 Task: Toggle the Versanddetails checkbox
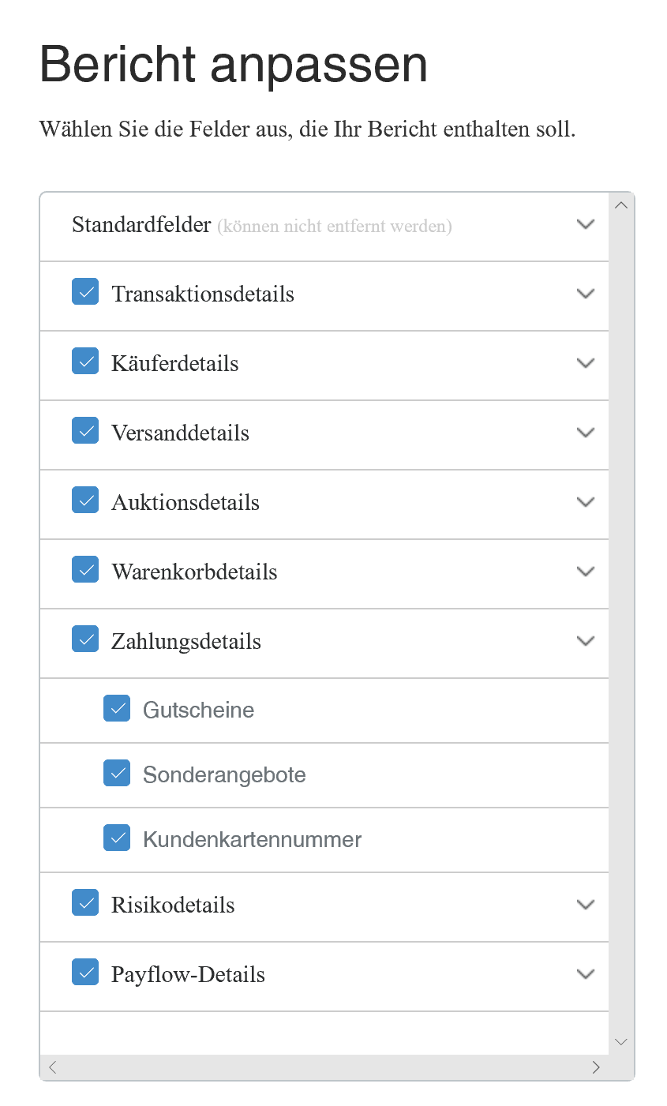point(85,430)
